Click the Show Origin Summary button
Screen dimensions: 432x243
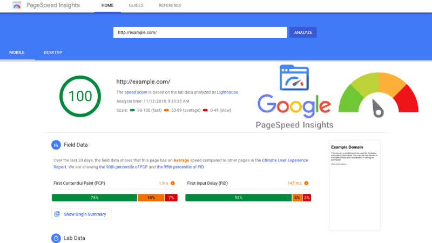[82, 214]
